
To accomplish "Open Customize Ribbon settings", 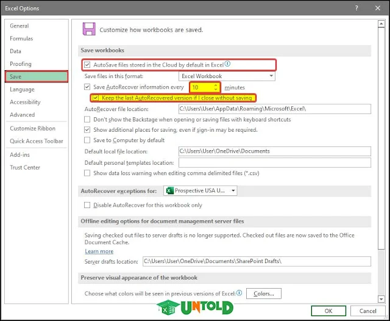I will click(32, 129).
